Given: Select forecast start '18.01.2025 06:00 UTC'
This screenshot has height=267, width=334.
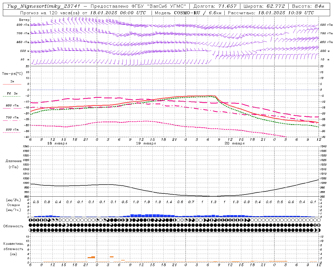Looking at the screenshot, I should tap(118, 13).
